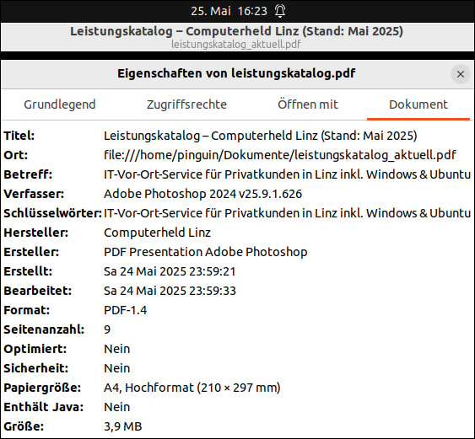Select the Titel value text
Viewport: 475px width, 439px height.
(261, 136)
